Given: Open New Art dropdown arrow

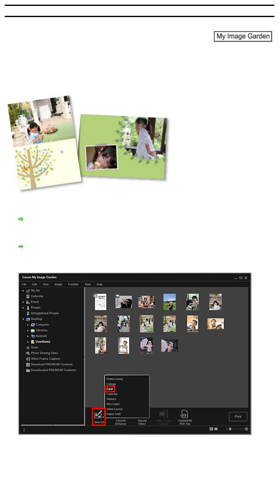Looking at the screenshot, I should pyautogui.click(x=103, y=417).
